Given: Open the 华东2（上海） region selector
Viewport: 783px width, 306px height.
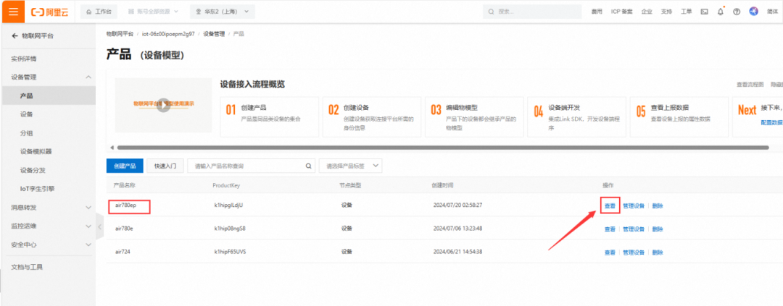Looking at the screenshot, I should [223, 12].
